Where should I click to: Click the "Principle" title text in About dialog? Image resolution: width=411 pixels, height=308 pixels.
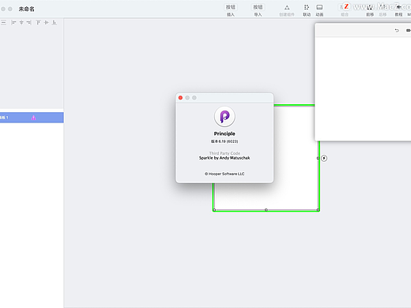224,133
